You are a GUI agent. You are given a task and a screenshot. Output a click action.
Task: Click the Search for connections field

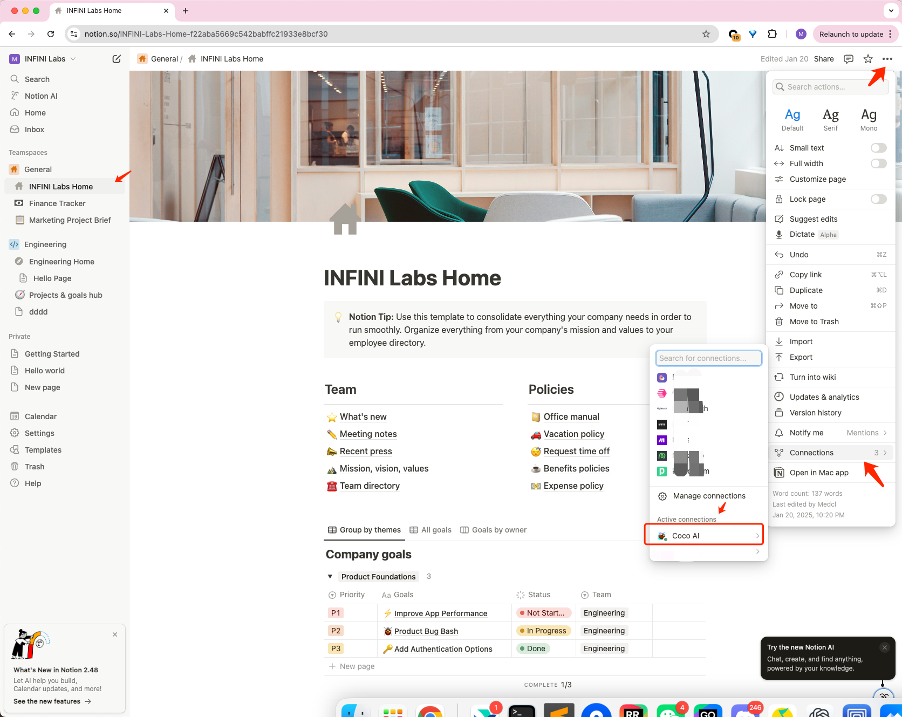tap(708, 358)
